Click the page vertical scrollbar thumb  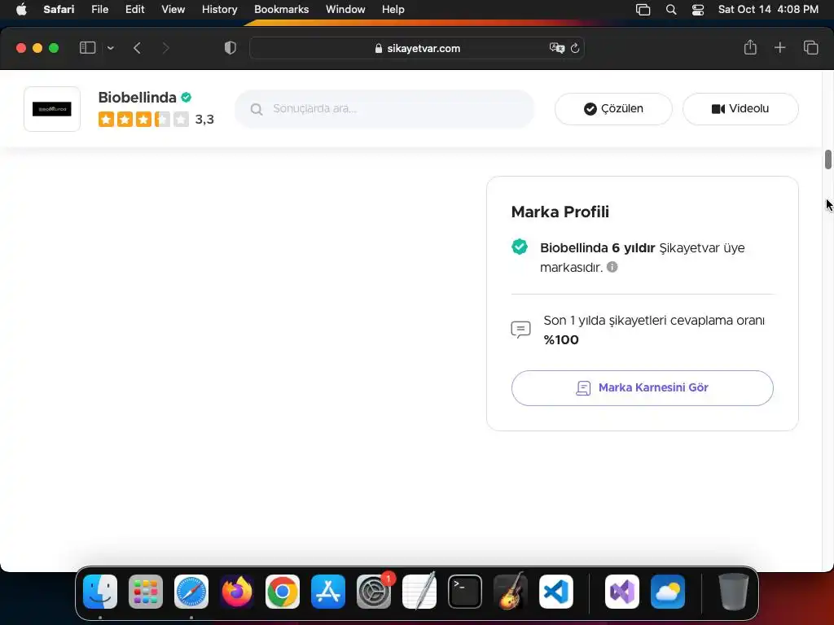click(x=828, y=160)
